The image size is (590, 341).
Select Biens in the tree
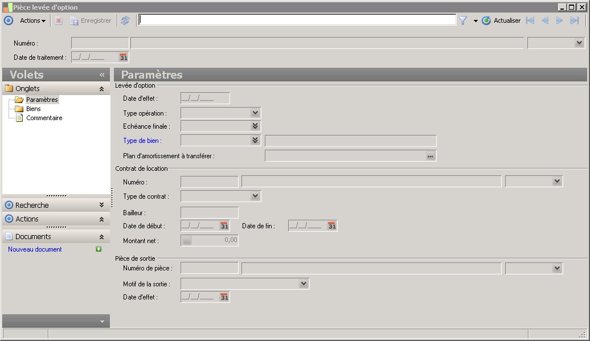(x=33, y=109)
